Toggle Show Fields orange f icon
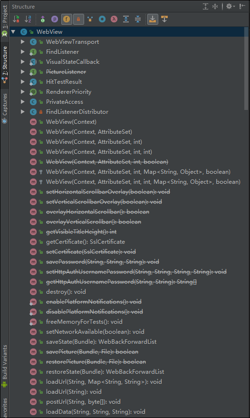Screen dimensions: 250x418 coord(67,19)
